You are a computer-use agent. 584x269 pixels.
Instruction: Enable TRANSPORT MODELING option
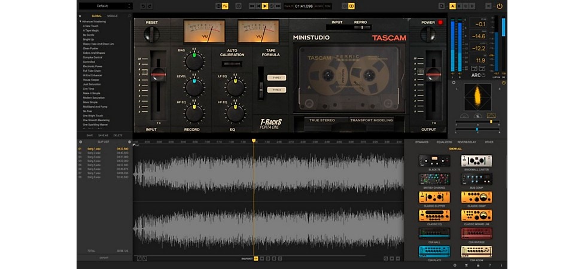[x=372, y=120]
